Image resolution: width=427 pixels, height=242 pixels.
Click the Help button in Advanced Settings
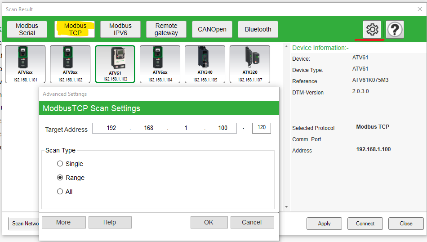[110, 222]
